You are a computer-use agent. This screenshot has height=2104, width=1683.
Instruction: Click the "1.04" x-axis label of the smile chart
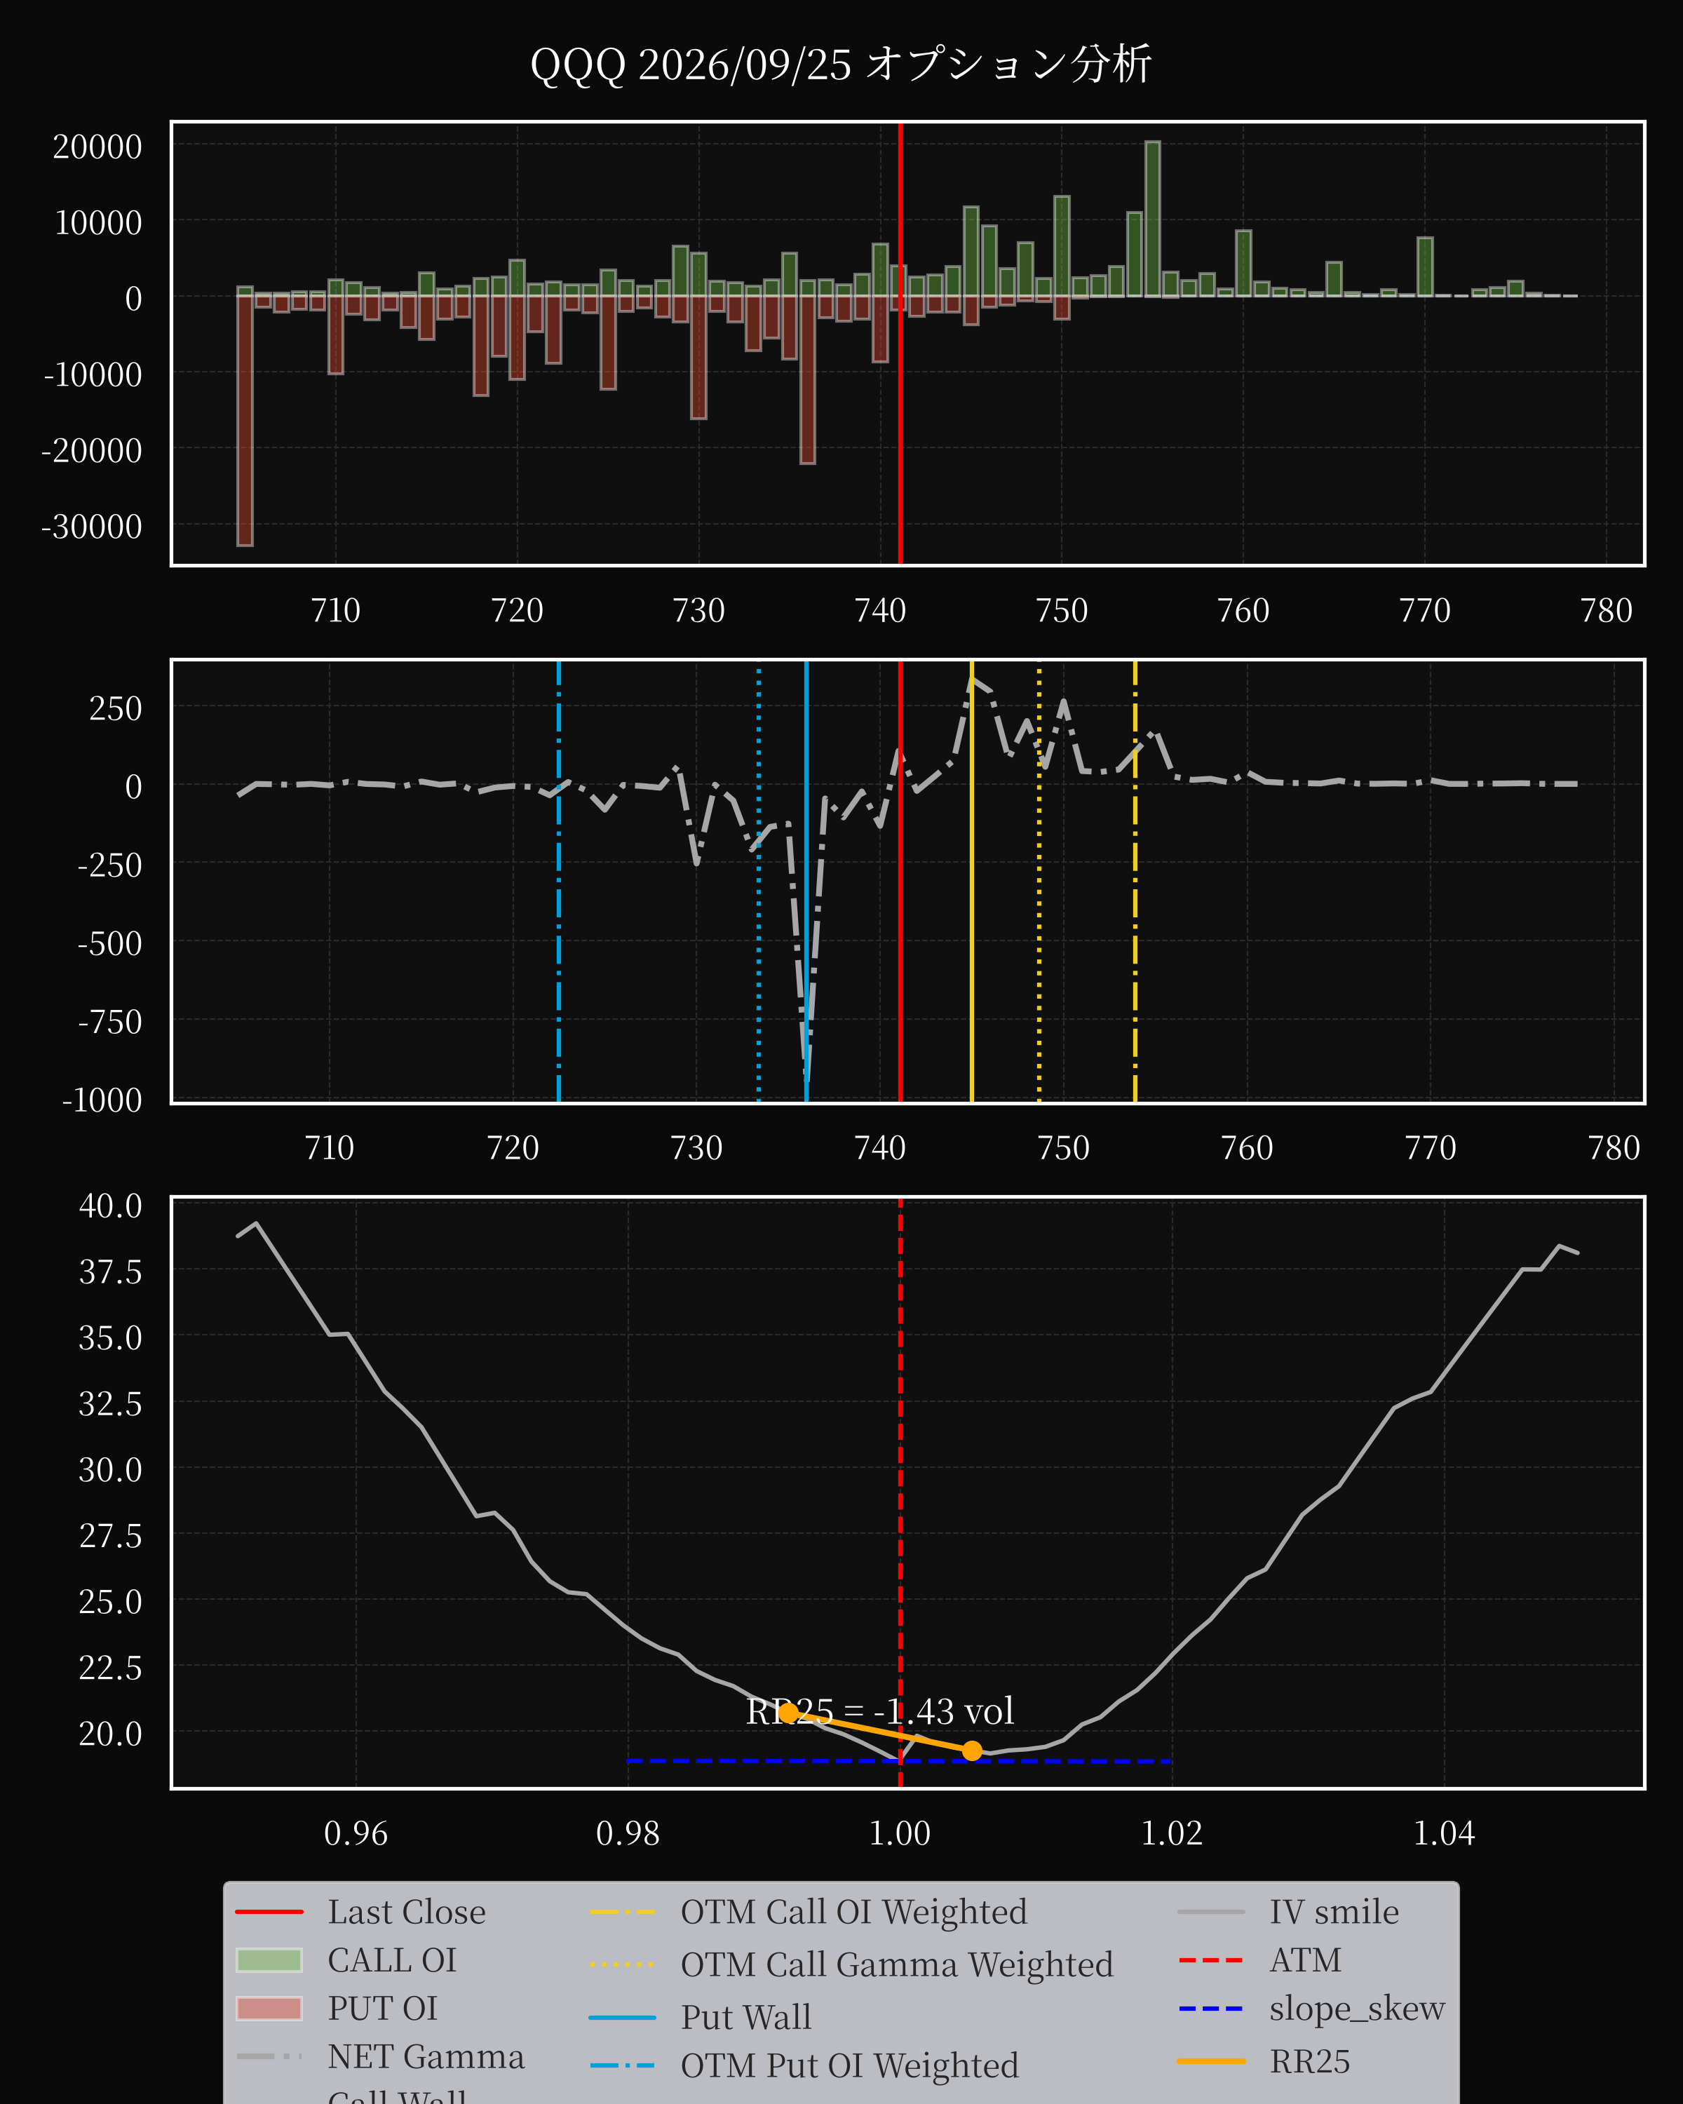tap(1444, 1834)
